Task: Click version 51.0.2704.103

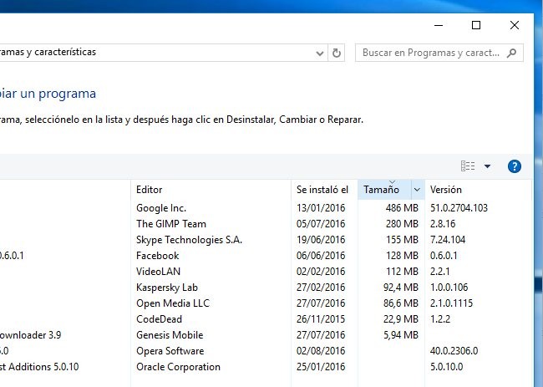Action: coord(459,208)
